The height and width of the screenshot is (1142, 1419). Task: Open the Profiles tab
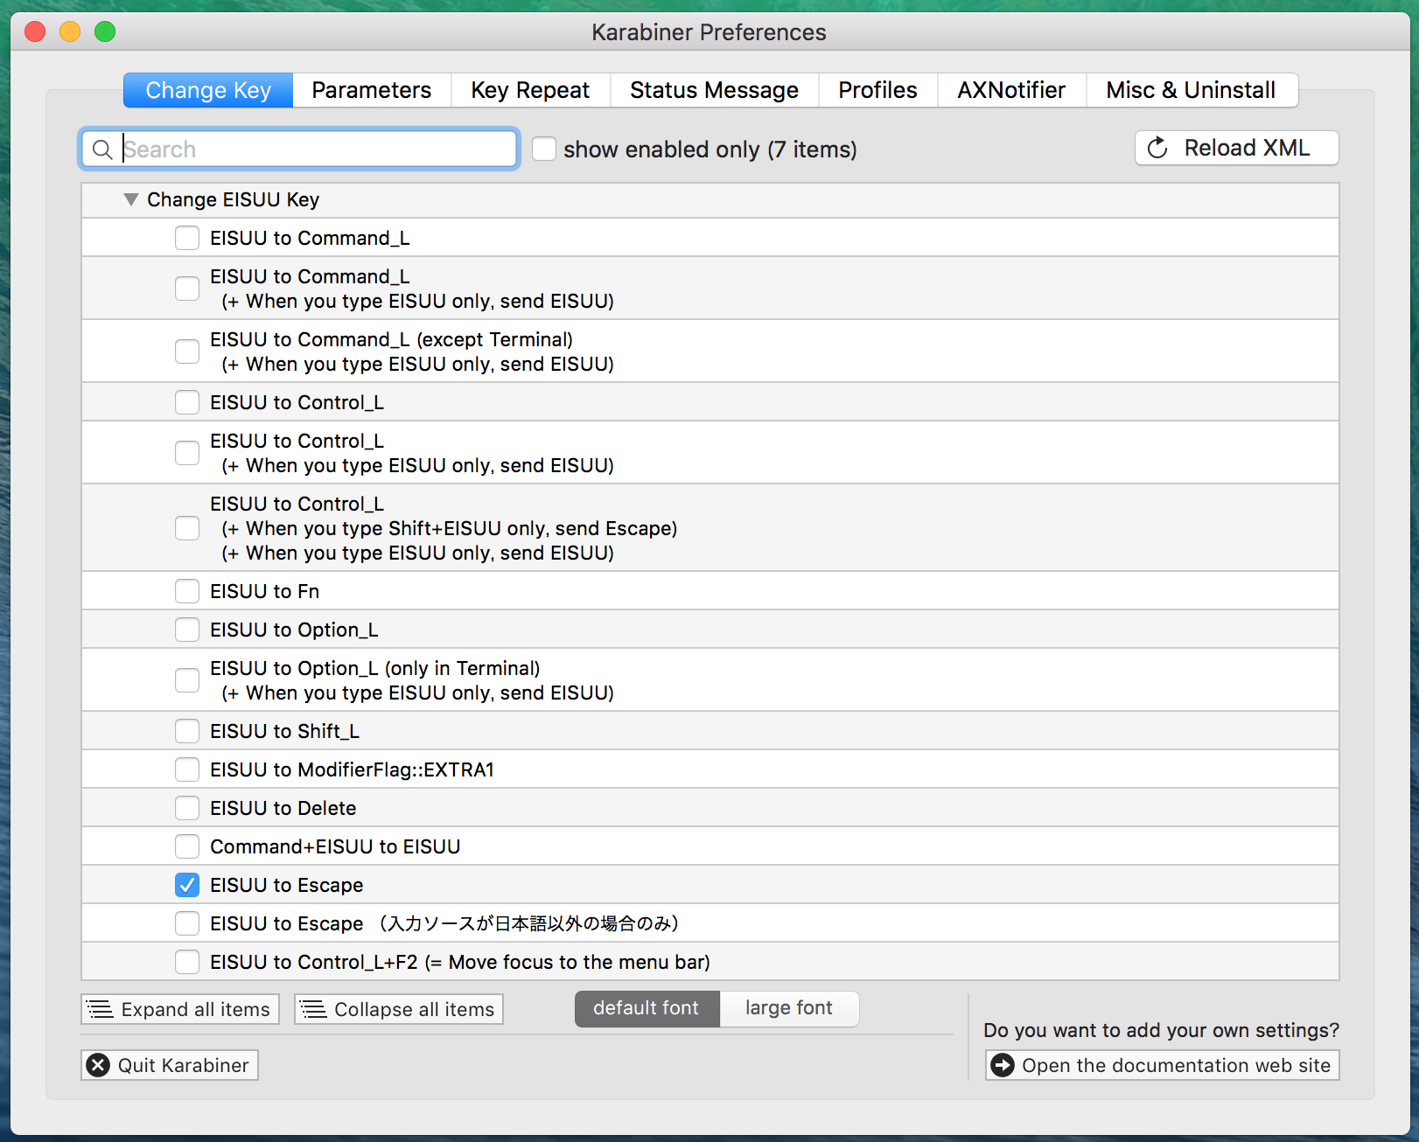tap(877, 90)
